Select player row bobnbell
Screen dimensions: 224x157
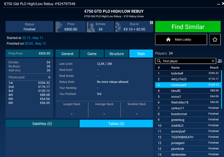188,73
